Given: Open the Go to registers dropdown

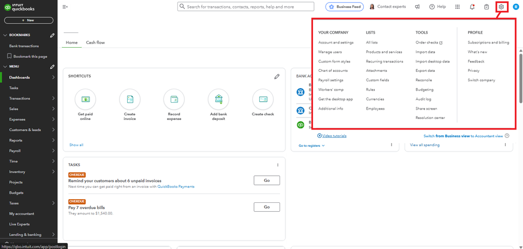Looking at the screenshot, I should pyautogui.click(x=311, y=146).
